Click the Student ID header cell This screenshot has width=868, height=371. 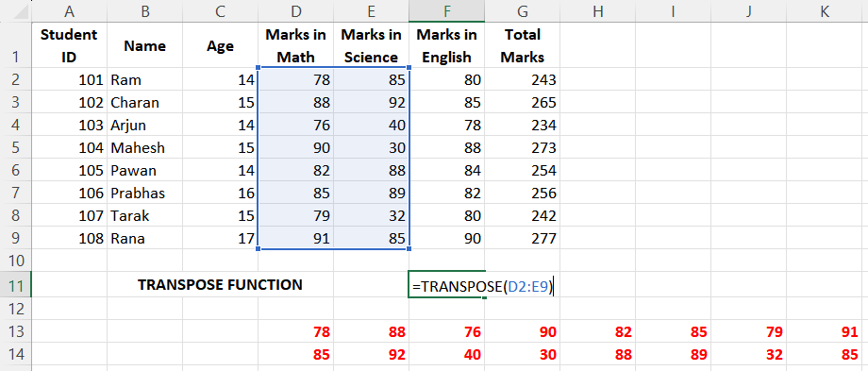69,45
